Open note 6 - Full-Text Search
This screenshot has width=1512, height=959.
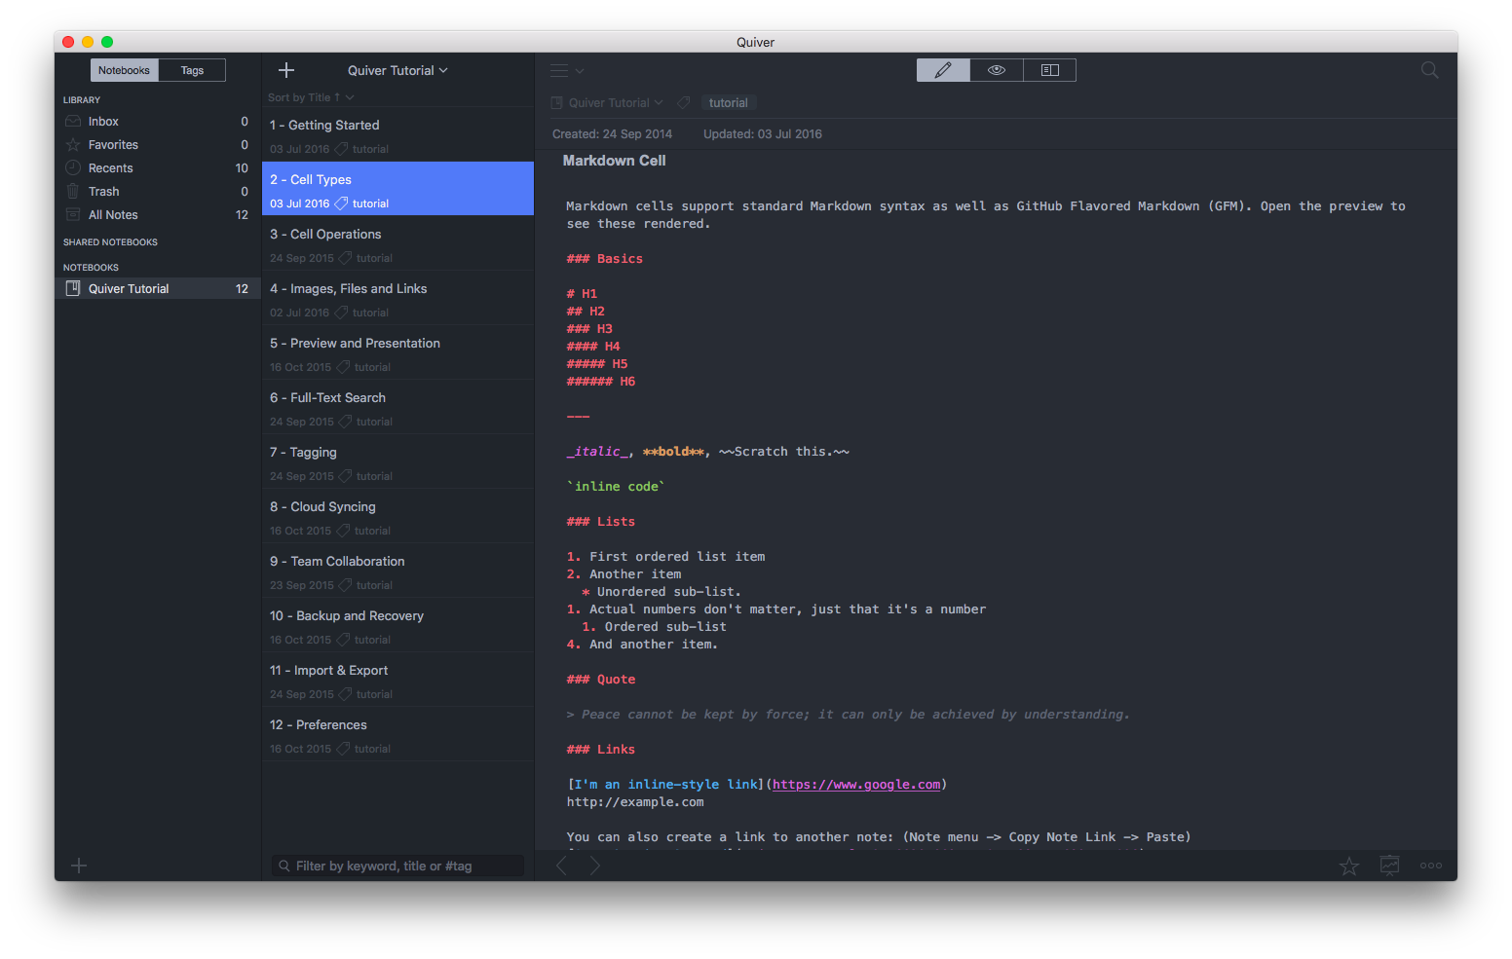click(x=397, y=407)
